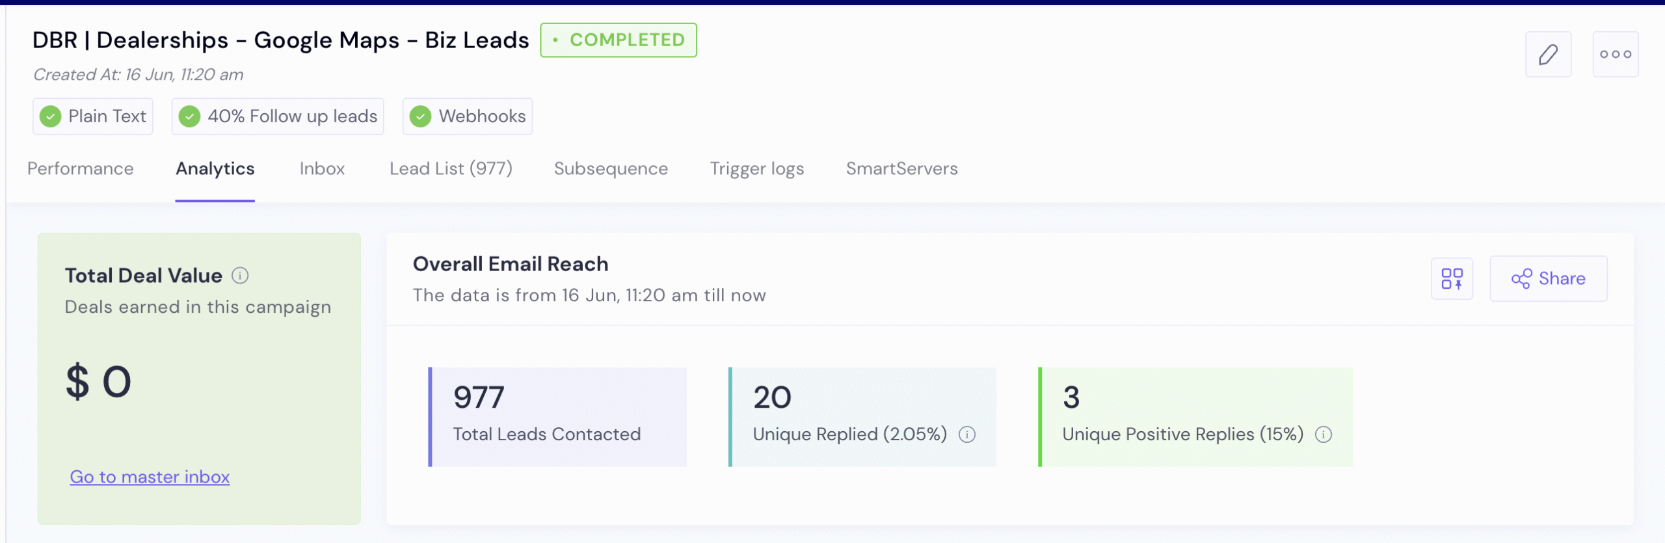Click the 977 Total Leads Contacted card
The image size is (1665, 543).
point(557,416)
